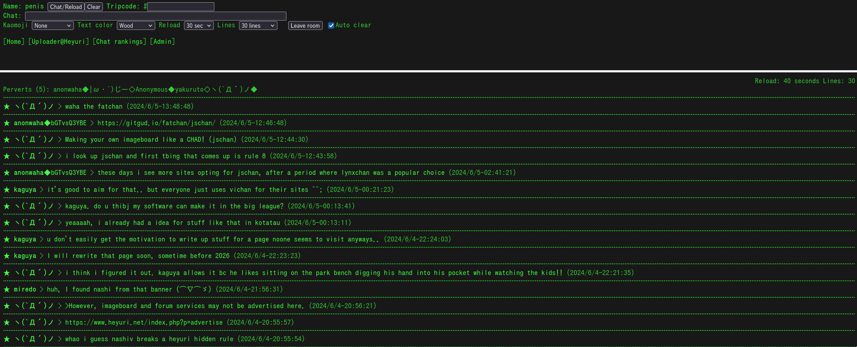Viewport: 857px width, 347px height.
Task: Open the Home link
Action: (14, 42)
